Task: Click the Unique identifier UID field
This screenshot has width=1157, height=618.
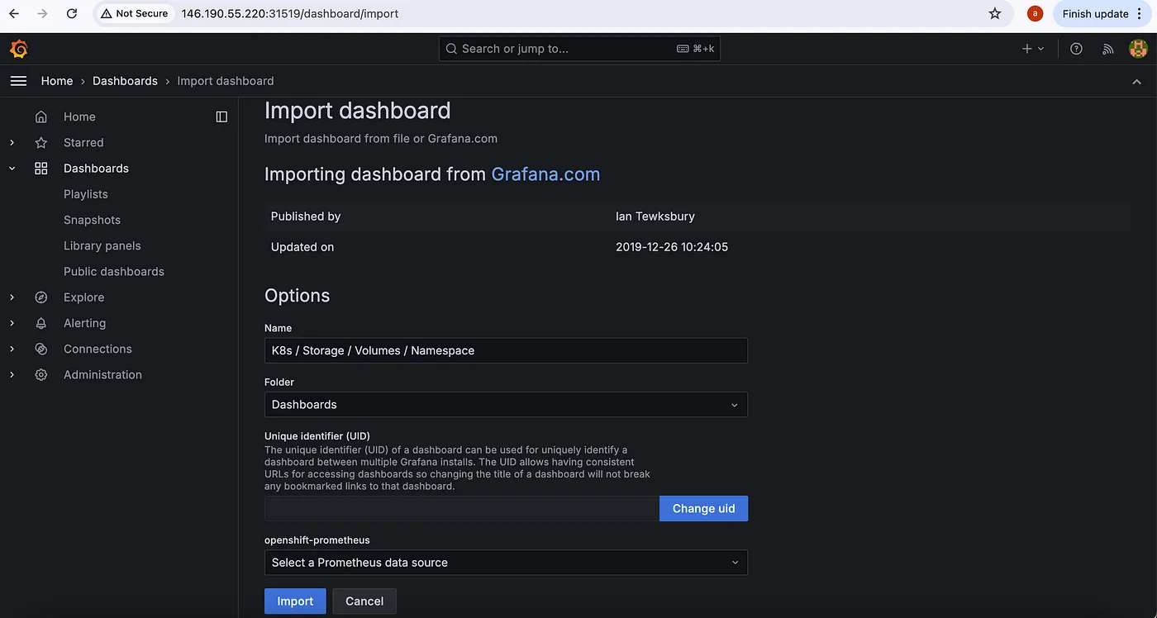Action: [x=462, y=508]
